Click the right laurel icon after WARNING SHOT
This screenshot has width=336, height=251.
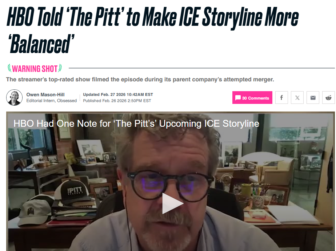(x=60, y=68)
